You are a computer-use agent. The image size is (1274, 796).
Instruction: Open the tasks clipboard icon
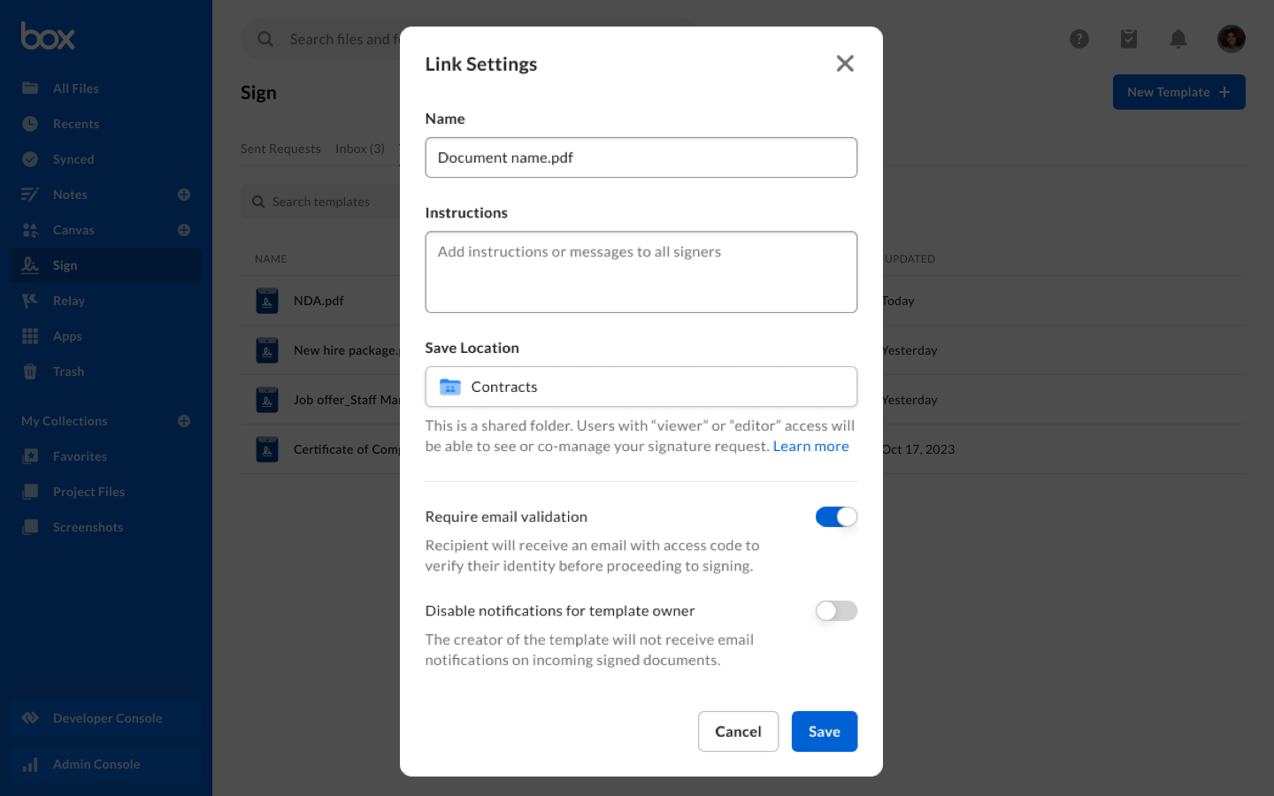[x=1129, y=39]
